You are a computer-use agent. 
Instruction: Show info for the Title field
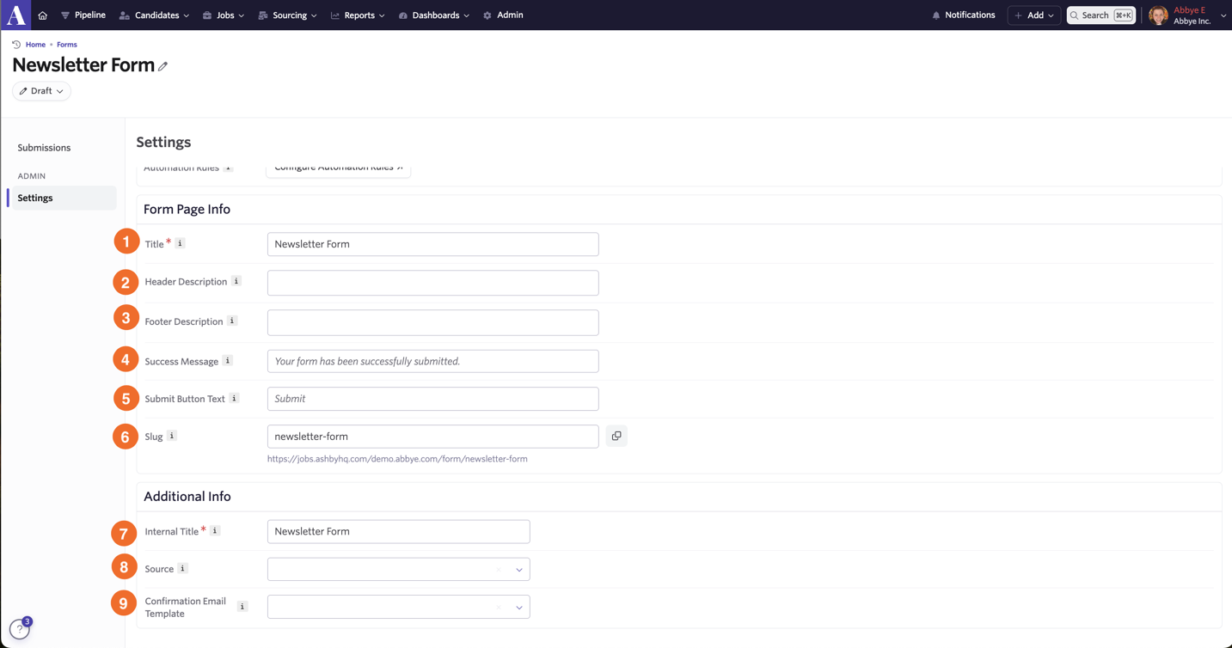click(180, 243)
